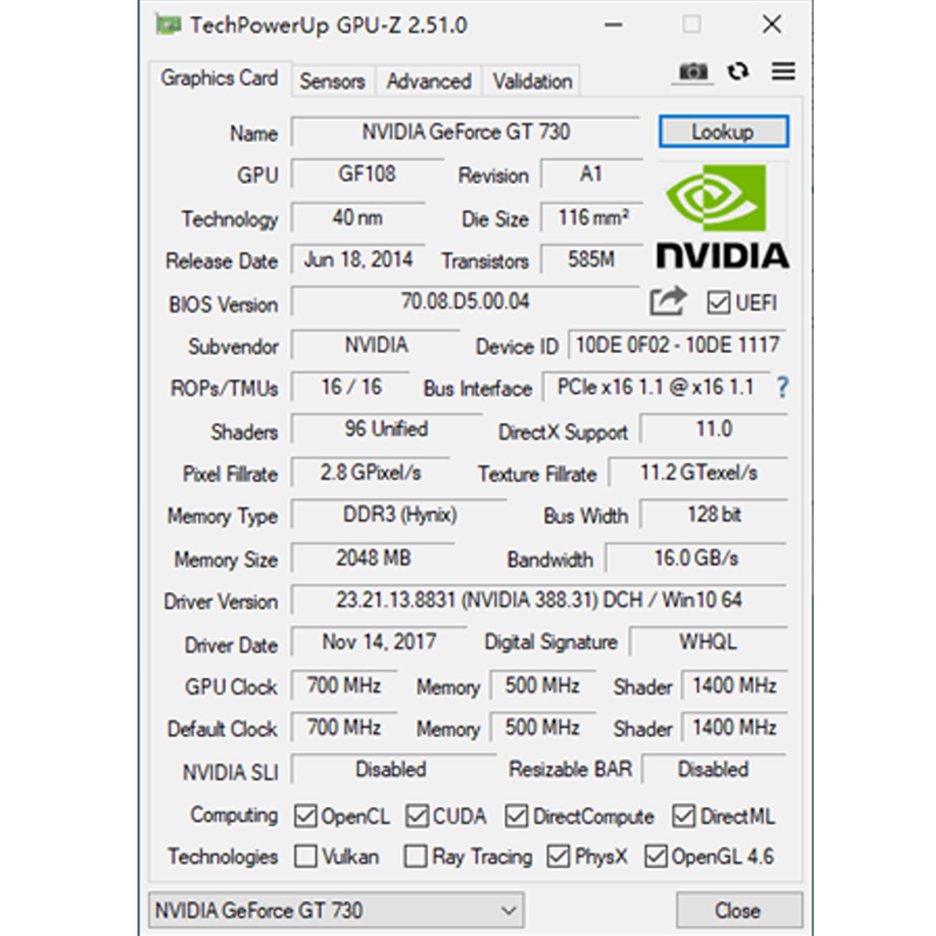Click the NVIDIA SLI field Disabled
Screen dimensions: 936x936
[393, 770]
